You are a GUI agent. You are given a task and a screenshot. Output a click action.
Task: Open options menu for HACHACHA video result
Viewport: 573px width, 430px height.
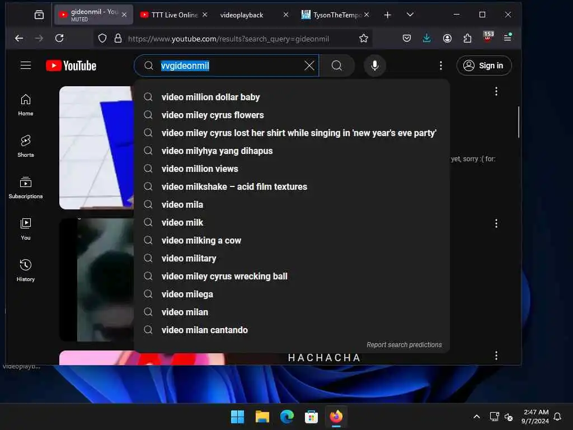[x=496, y=356]
